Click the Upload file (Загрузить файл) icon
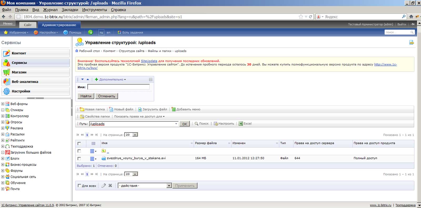 140,109
